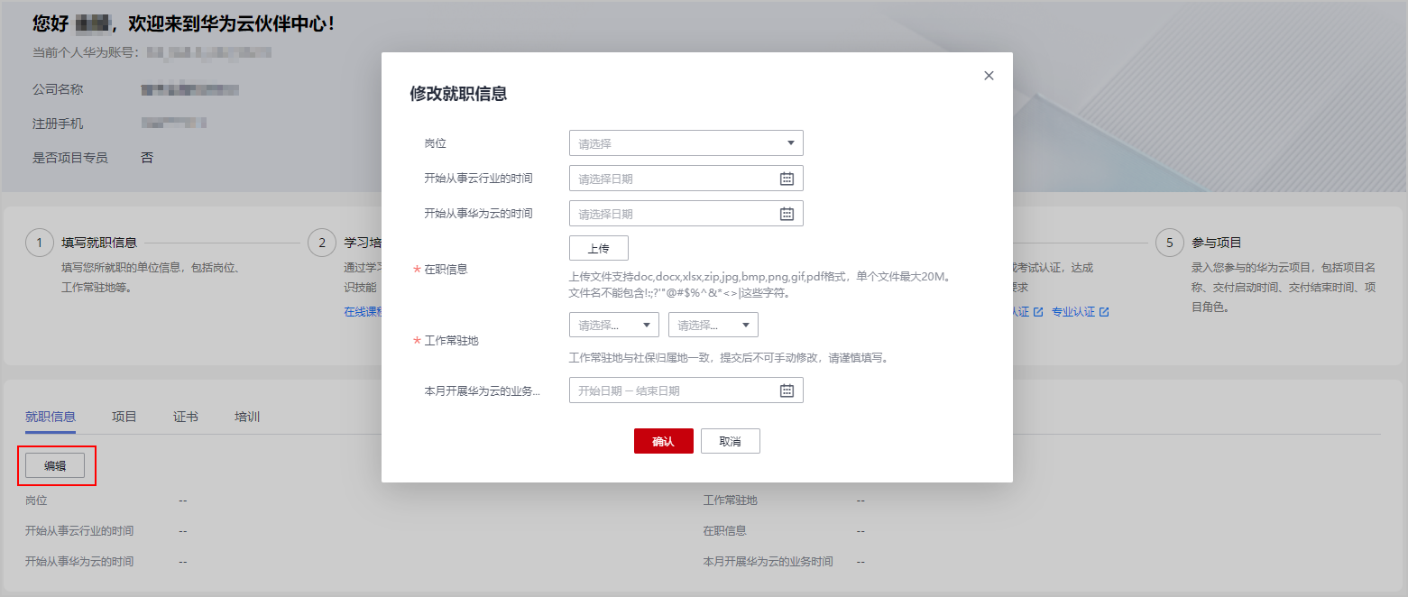Switch to 项目 tab
The image size is (1408, 597).
click(124, 417)
